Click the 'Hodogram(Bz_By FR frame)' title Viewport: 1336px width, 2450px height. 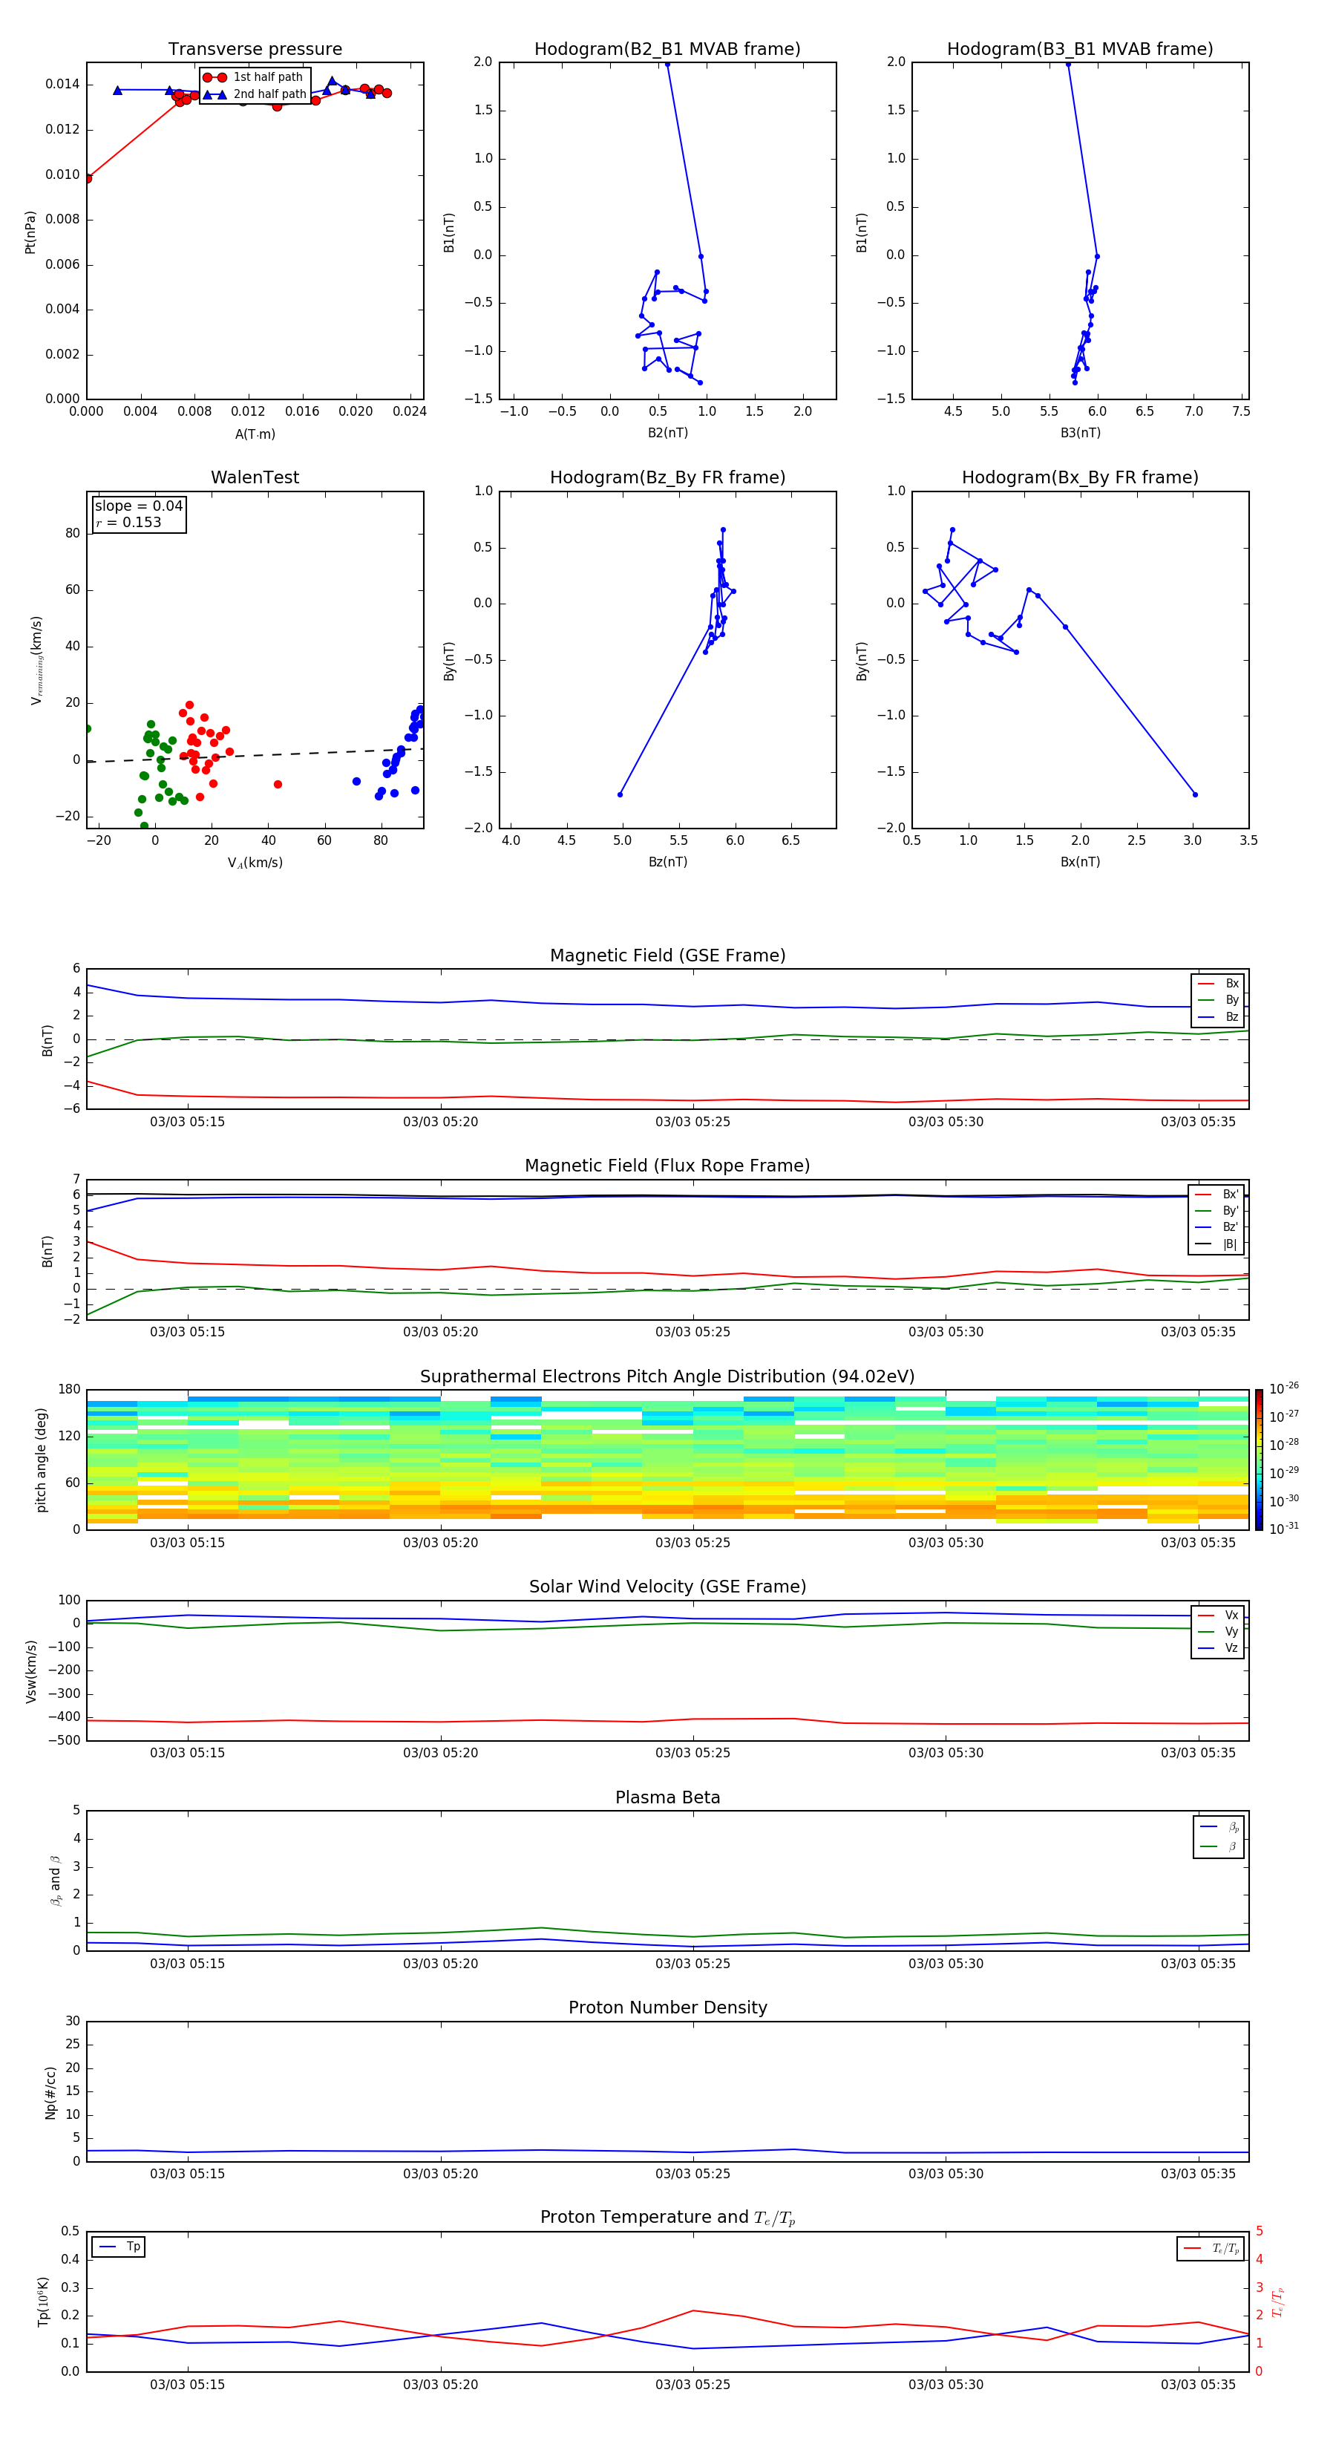pos(667,477)
